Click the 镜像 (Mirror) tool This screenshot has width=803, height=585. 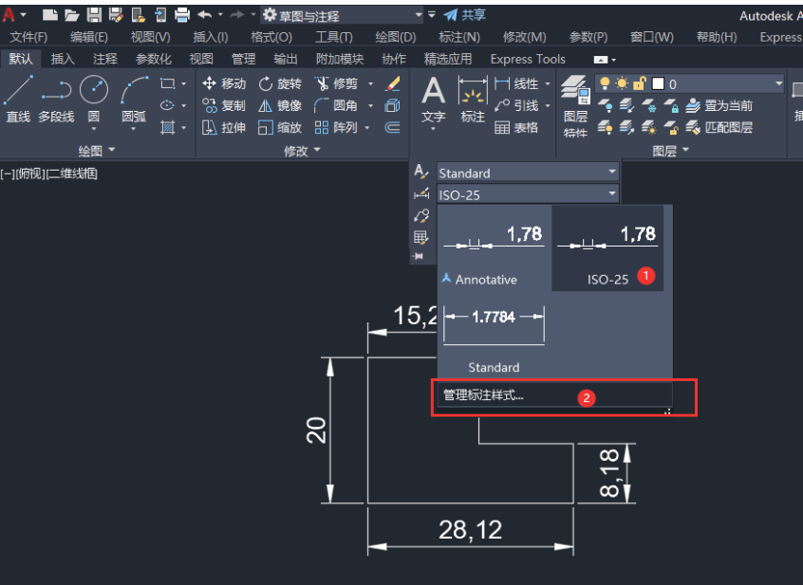(280, 105)
